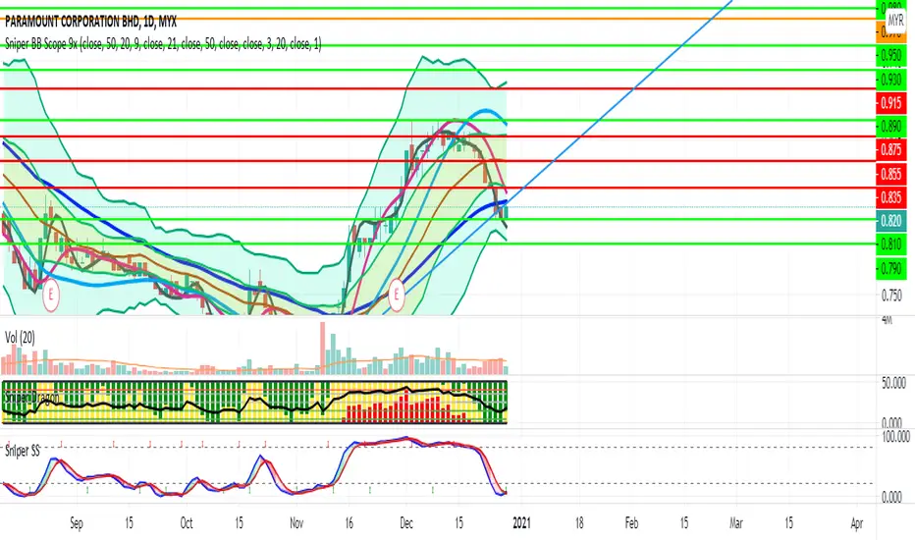This screenshot has width=915, height=540.
Task: Click the 50.000 Sniper Dragon scale value
Action: pyautogui.click(x=893, y=383)
